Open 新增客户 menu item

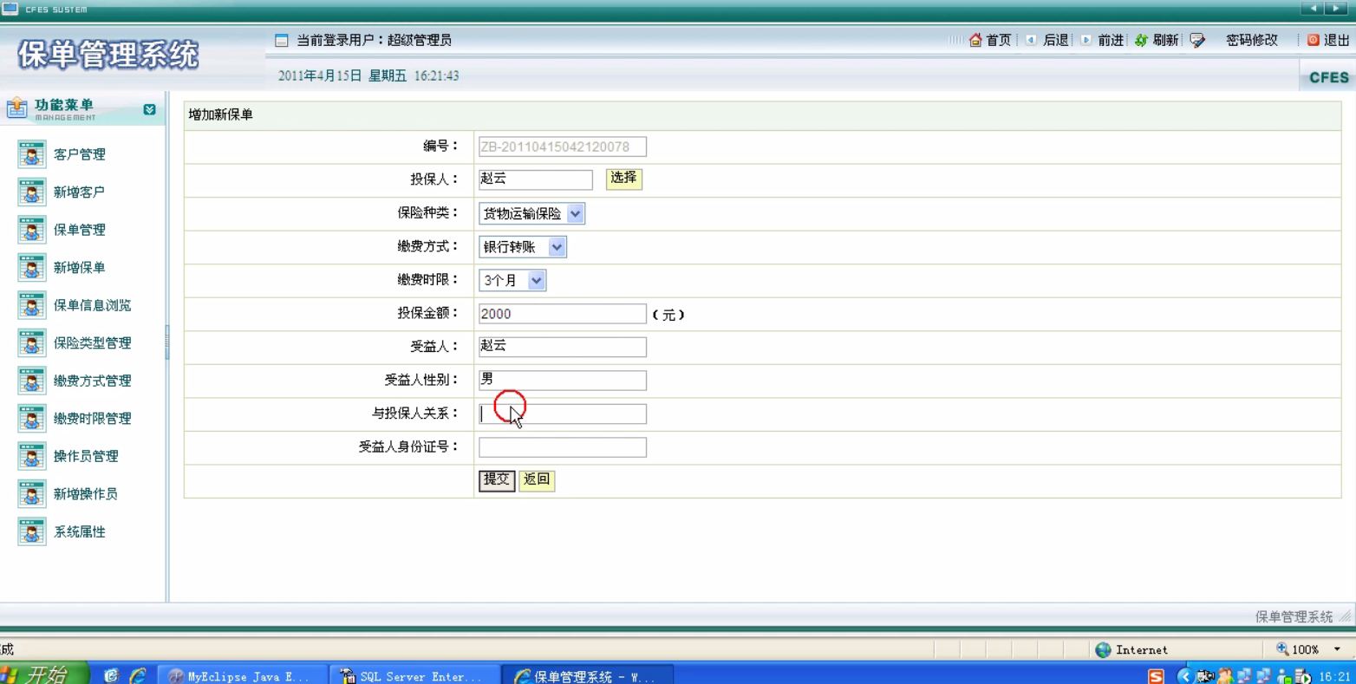[x=80, y=192]
